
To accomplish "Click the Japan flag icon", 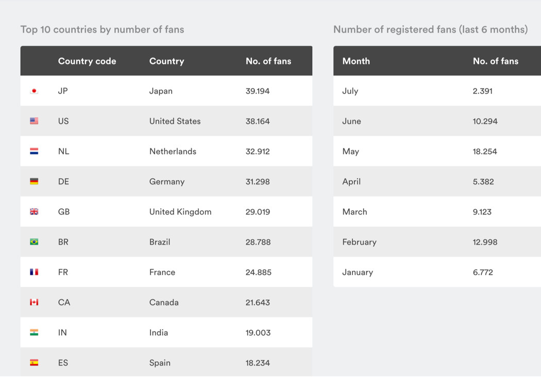I will [34, 91].
